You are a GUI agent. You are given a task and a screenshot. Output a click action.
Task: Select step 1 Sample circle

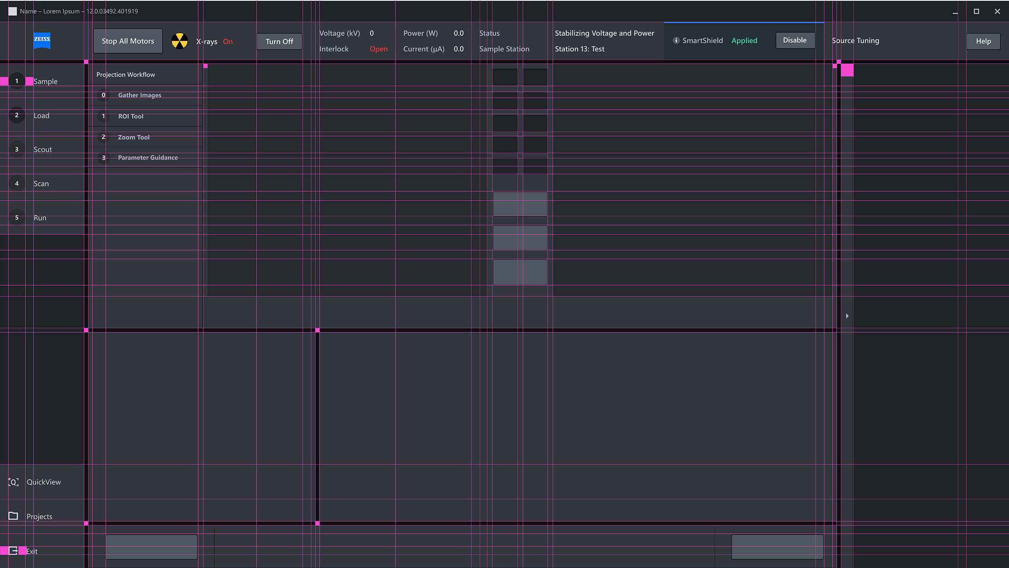tap(17, 81)
